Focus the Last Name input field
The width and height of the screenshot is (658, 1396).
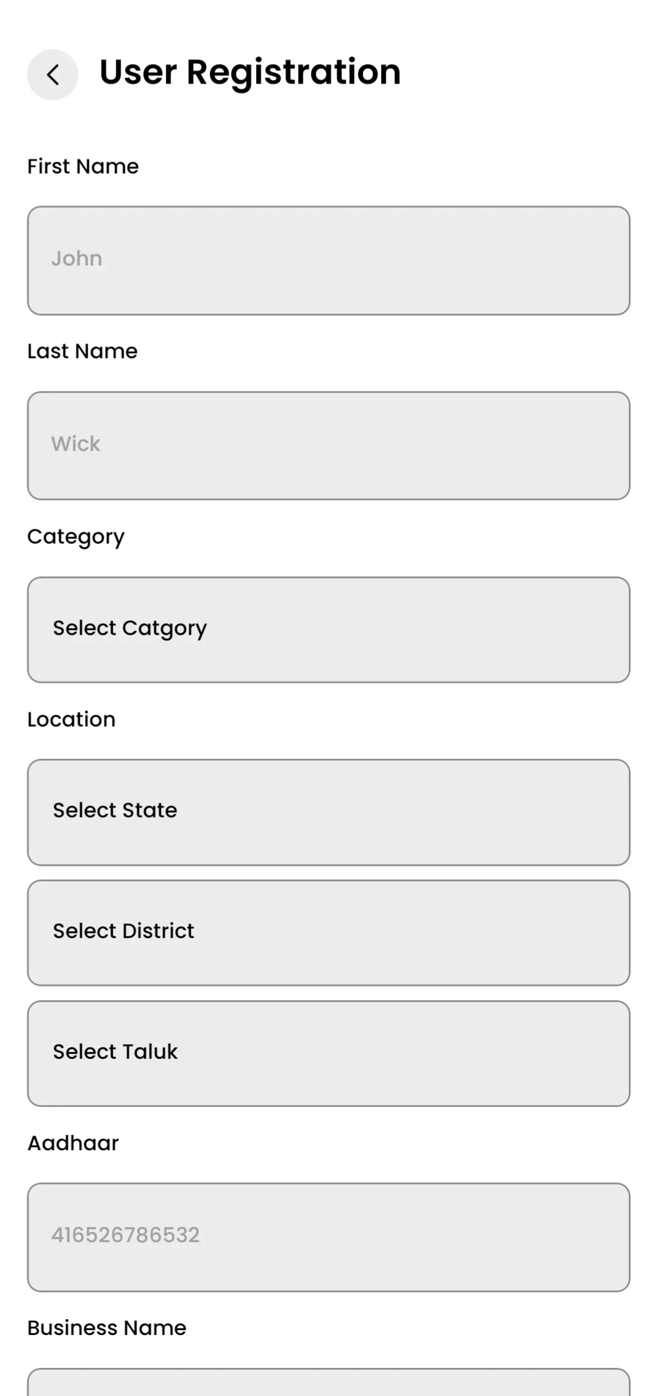[x=328, y=446]
